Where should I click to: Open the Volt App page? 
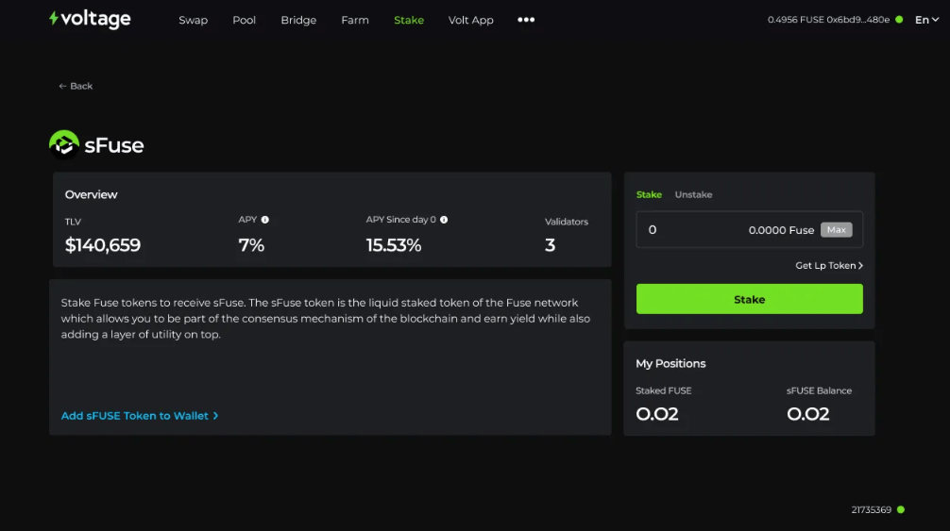click(x=471, y=20)
